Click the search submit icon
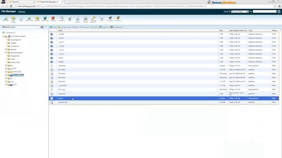 coord(279,12)
